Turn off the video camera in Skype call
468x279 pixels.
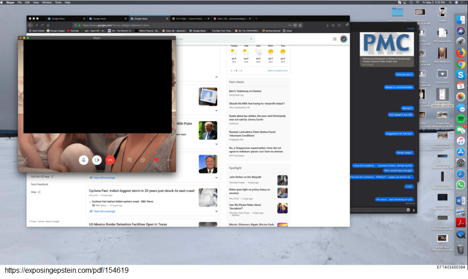coord(97,160)
